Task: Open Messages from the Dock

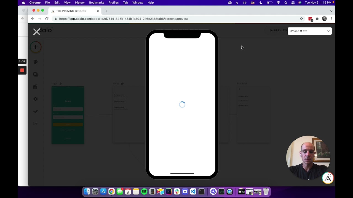Action: pos(120,191)
